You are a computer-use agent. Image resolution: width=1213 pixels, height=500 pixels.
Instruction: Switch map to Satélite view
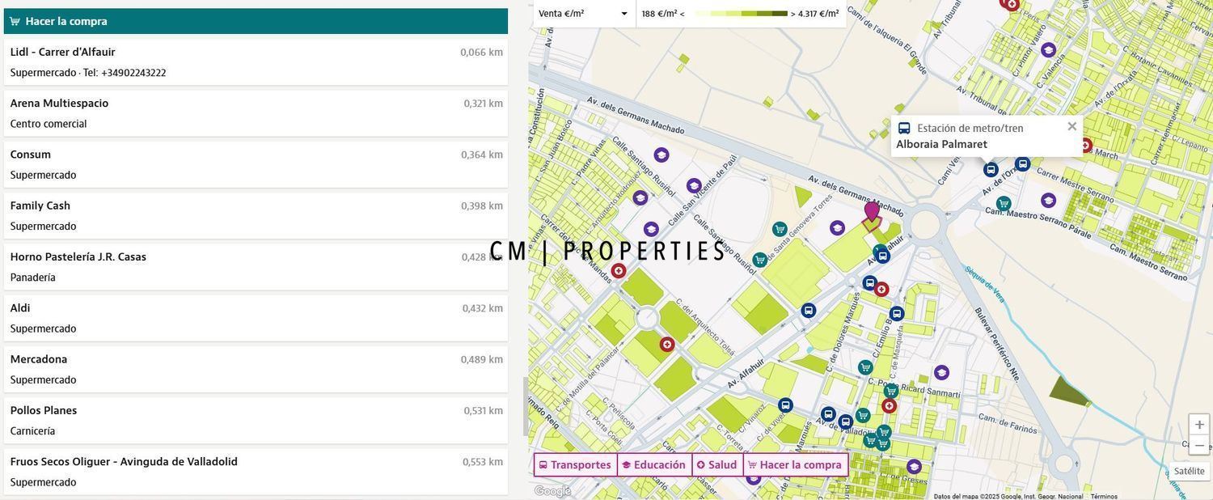(1189, 471)
